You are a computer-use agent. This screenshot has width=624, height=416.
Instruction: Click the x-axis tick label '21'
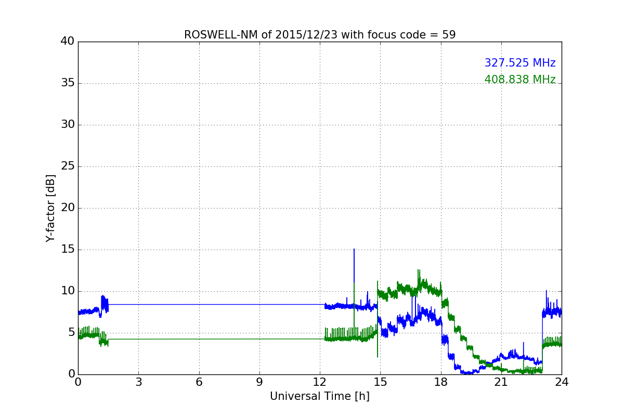[501, 382]
